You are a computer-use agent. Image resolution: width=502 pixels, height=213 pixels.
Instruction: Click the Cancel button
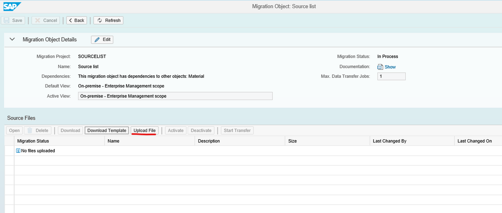coord(46,20)
